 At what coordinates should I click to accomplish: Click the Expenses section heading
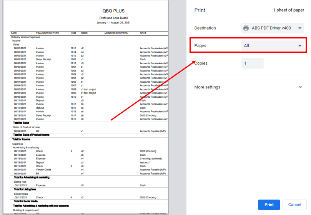pyautogui.click(x=18, y=144)
